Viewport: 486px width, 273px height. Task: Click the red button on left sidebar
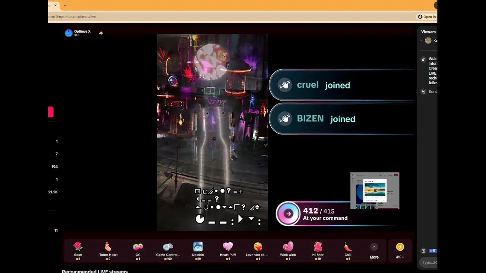pos(51,112)
